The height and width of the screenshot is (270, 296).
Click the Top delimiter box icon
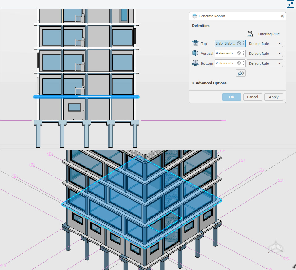195,43
